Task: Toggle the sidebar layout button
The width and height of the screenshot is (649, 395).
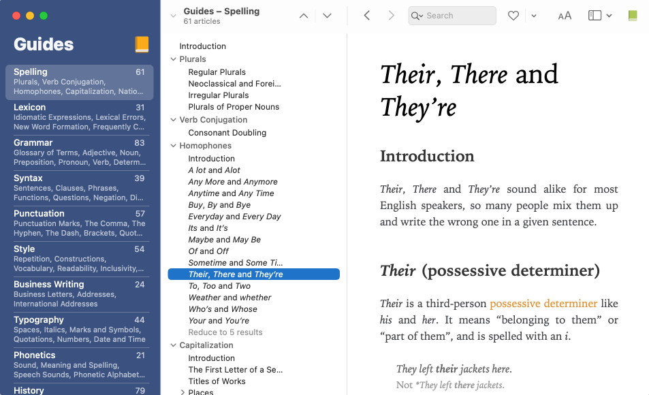Action: click(595, 16)
